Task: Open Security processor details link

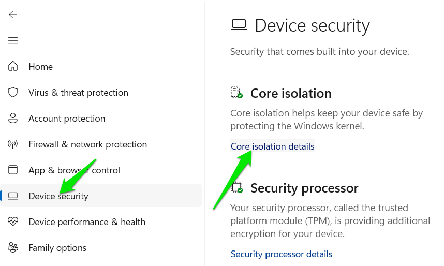Action: tap(281, 254)
